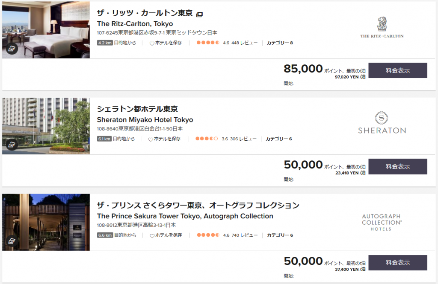Click the heart icon to save Ritz-Carlton
This screenshot has width=438, height=284.
tap(152, 43)
